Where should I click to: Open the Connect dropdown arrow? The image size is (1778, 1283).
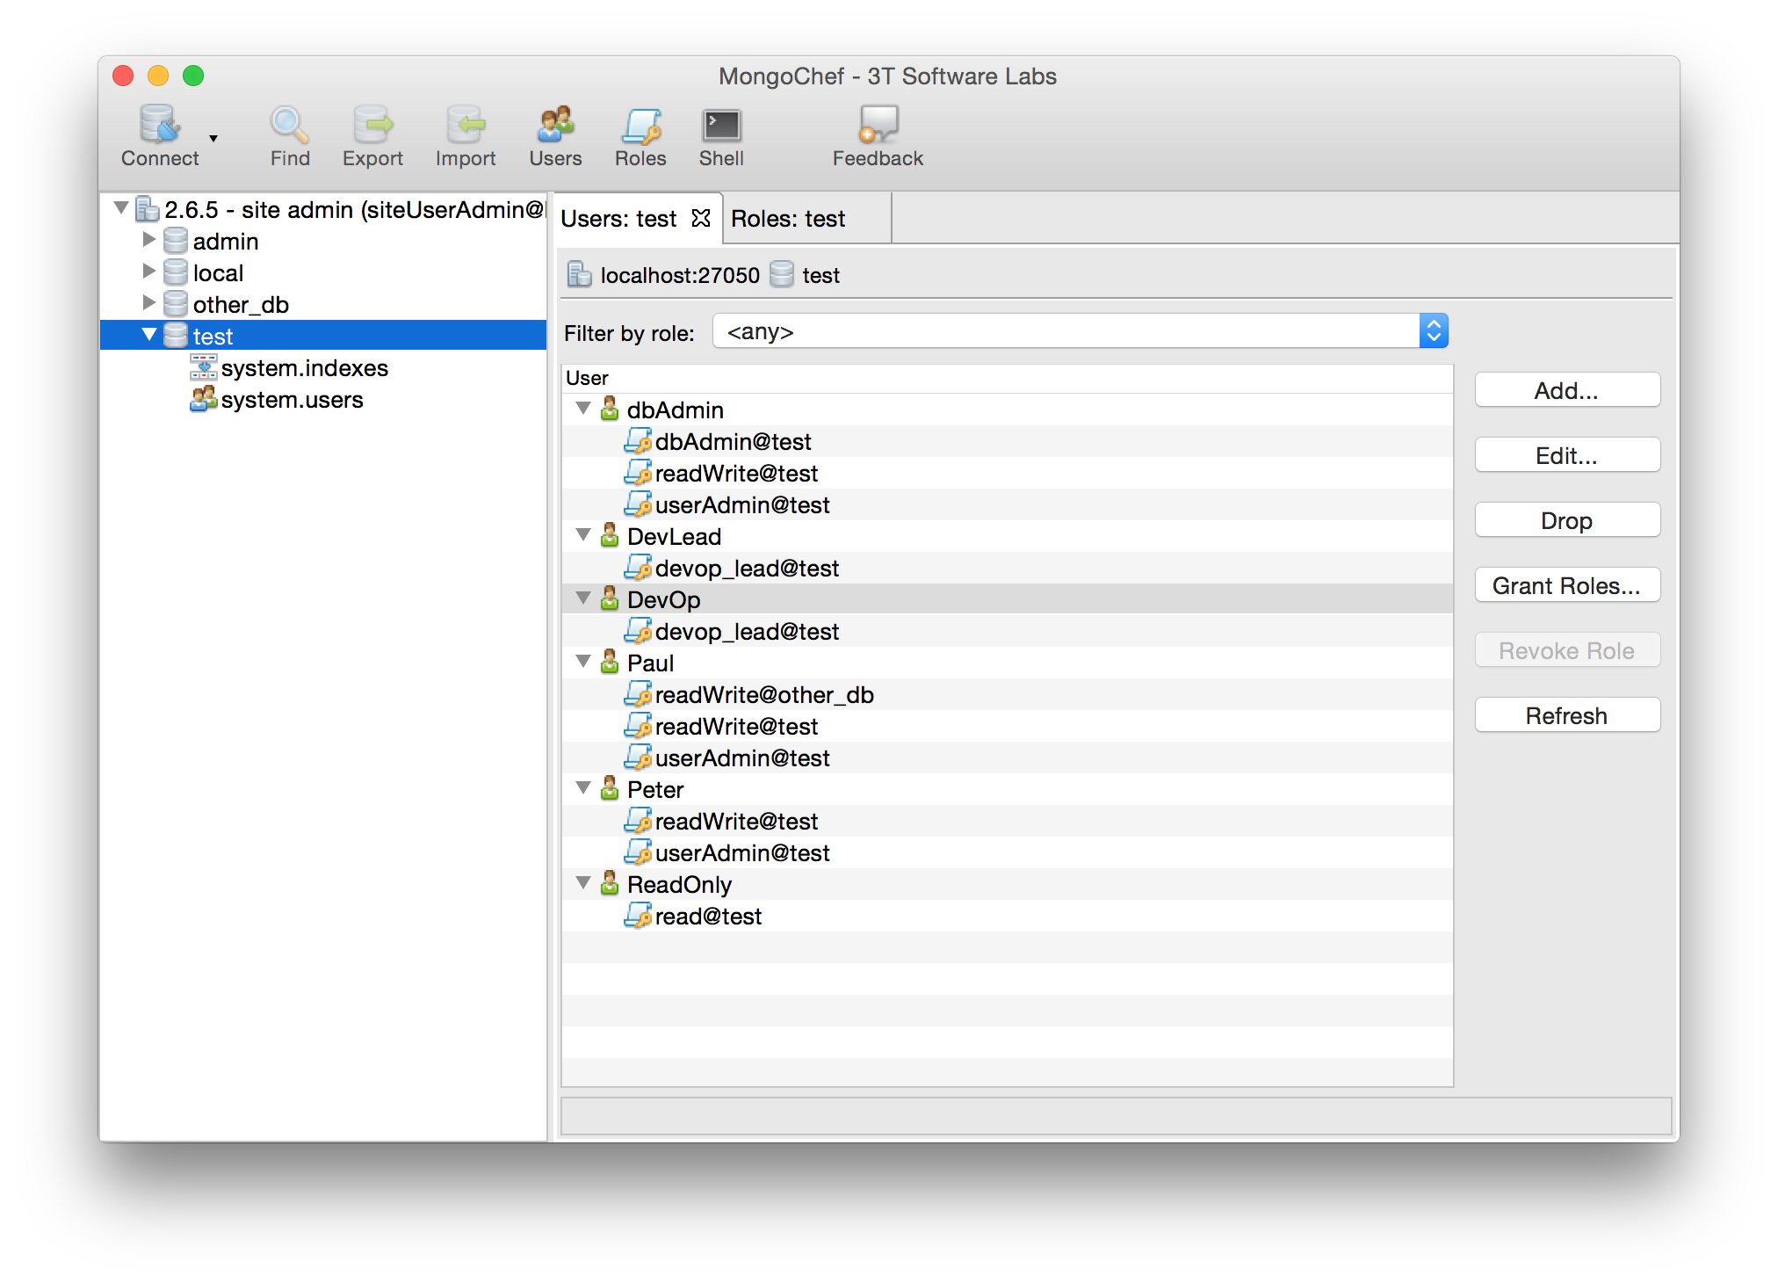click(213, 138)
